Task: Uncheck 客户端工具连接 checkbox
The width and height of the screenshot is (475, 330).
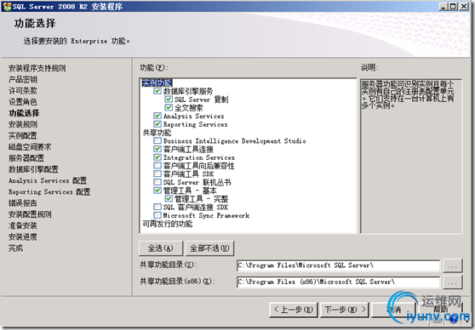Action: 157,149
